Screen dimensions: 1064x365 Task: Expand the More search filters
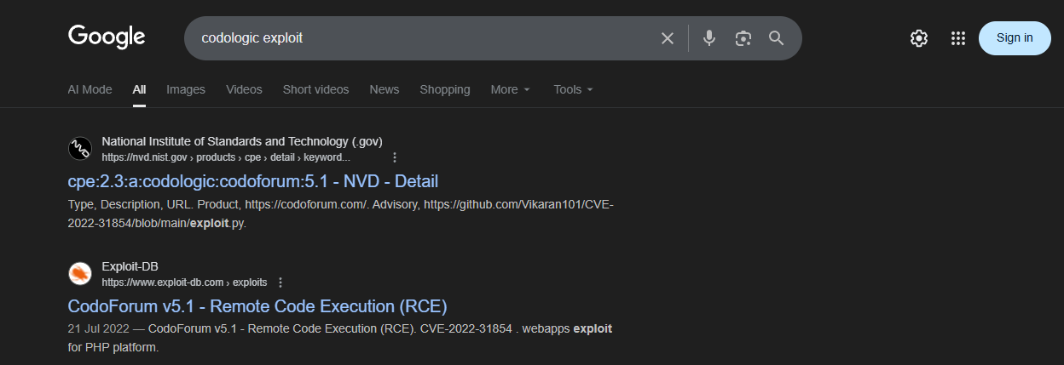(x=510, y=89)
